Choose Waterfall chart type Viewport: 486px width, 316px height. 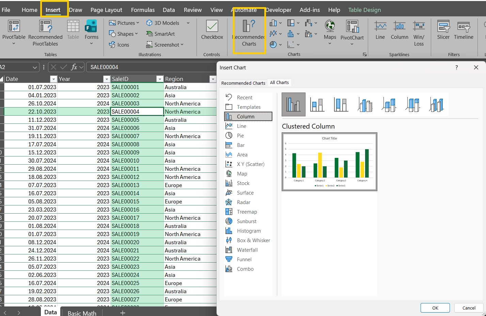(248, 250)
